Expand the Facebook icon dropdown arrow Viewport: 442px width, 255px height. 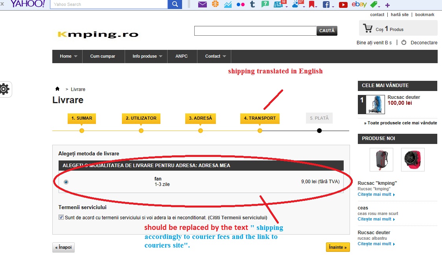click(333, 6)
